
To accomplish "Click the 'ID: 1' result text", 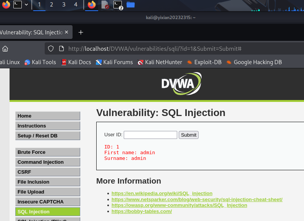I will coord(112,147).
